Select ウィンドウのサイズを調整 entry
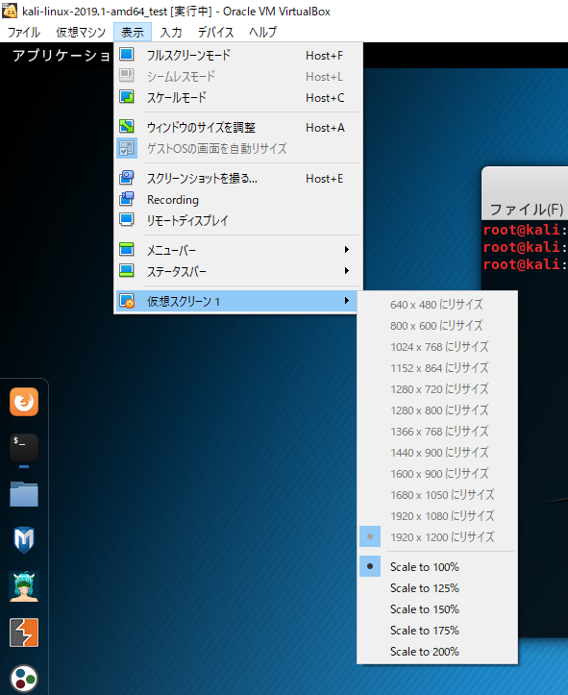This screenshot has height=695, width=568. point(238,127)
